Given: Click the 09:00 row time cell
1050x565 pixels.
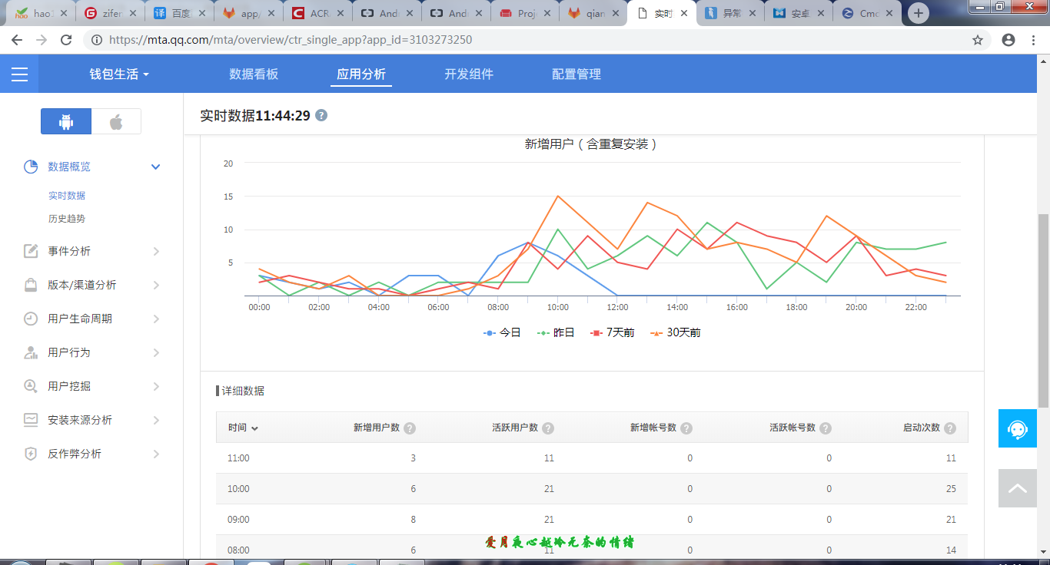Looking at the screenshot, I should [238, 520].
